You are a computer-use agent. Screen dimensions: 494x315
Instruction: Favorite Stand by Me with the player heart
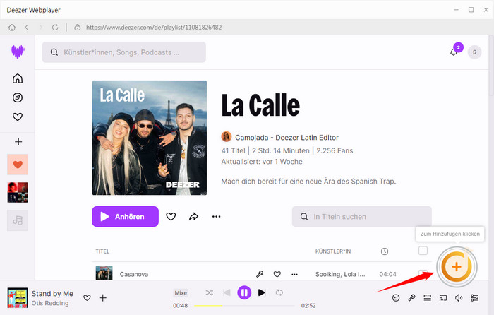point(87,297)
